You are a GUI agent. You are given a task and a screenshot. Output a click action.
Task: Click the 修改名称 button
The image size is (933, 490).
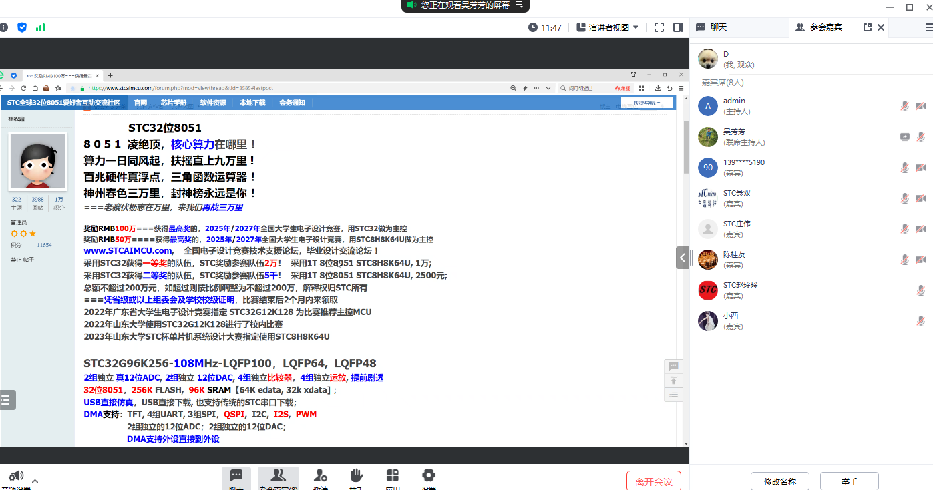780,481
